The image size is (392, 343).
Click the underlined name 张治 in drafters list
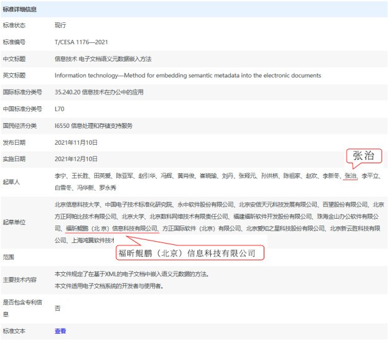point(350,176)
